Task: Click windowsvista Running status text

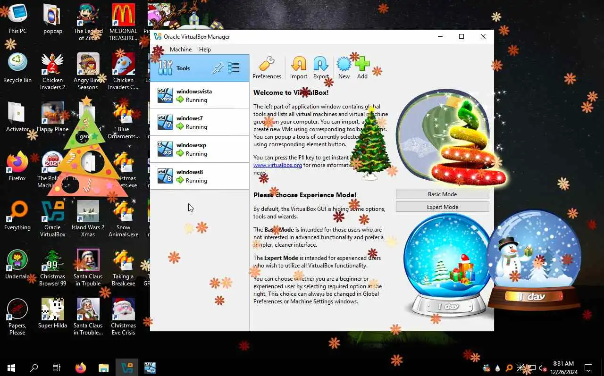Action: 196,100
